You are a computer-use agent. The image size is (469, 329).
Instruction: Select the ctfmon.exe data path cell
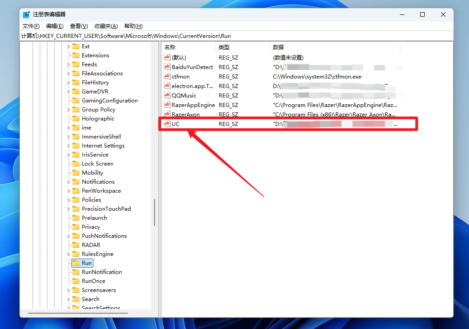317,77
